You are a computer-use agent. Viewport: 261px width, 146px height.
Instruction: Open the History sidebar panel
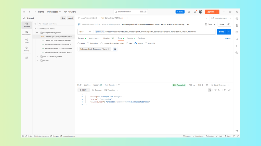(27, 49)
